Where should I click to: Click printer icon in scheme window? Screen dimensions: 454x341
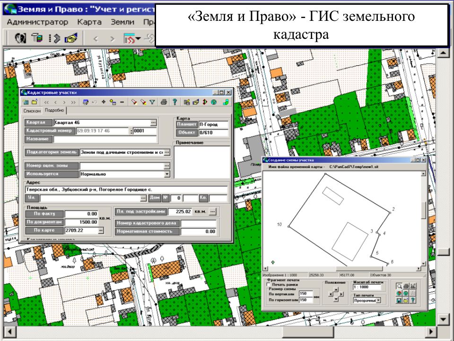click(x=406, y=286)
